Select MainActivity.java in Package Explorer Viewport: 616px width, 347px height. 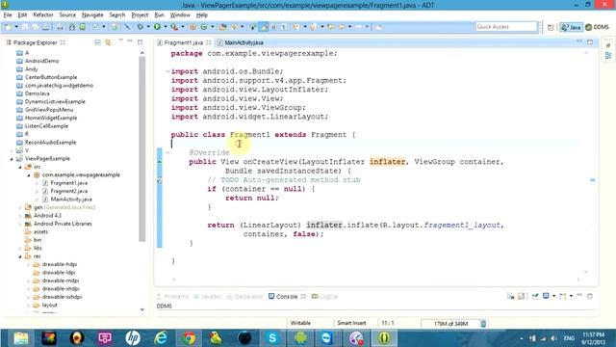coord(71,200)
